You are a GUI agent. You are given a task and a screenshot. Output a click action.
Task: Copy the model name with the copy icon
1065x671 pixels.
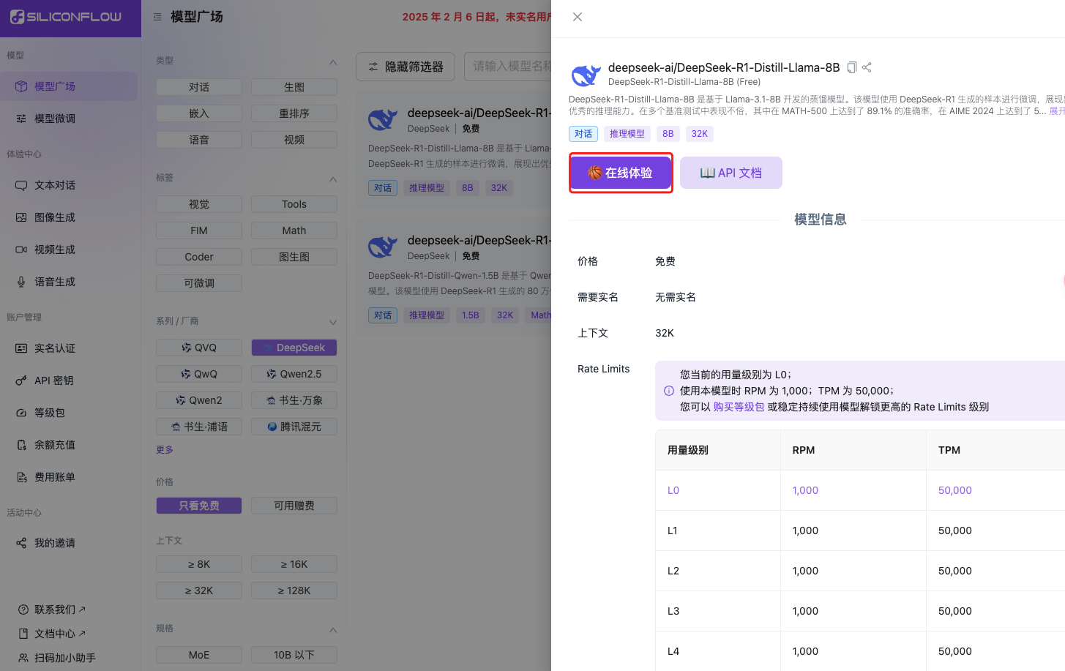(x=851, y=67)
